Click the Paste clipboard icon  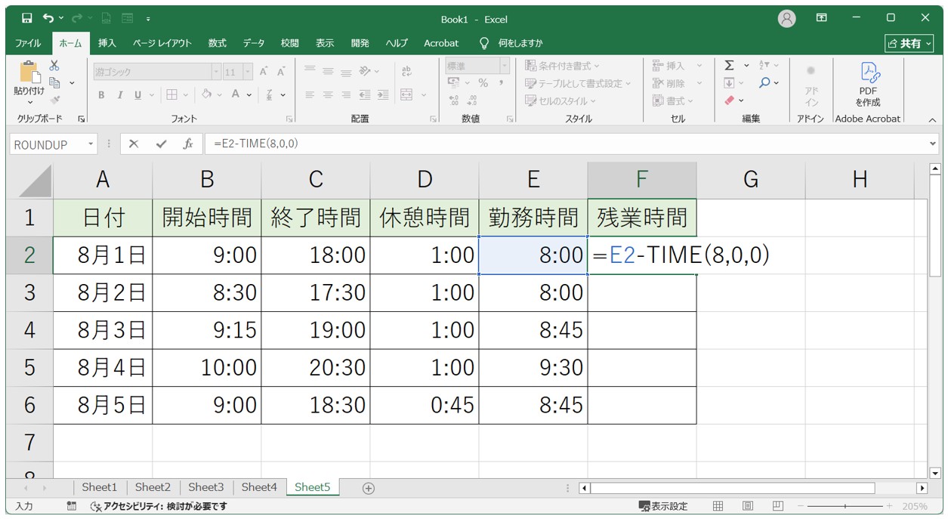tap(29, 73)
